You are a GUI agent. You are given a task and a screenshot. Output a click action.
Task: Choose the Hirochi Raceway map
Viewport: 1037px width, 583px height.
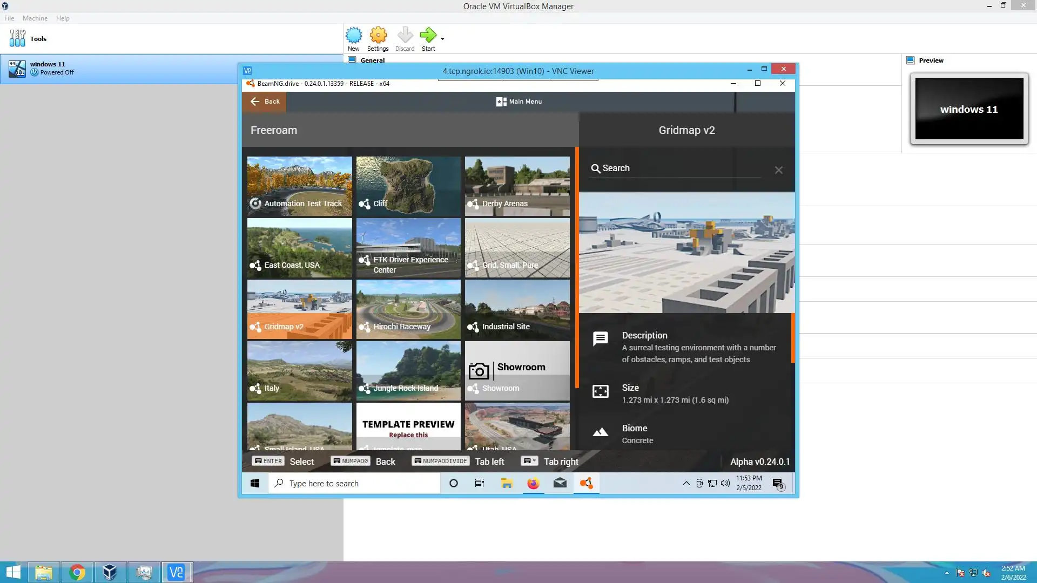[x=408, y=309]
